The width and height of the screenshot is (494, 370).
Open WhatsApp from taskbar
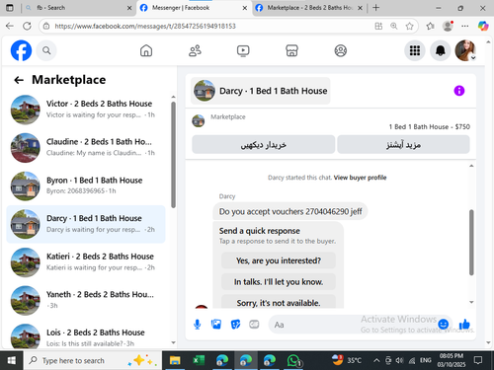293,360
